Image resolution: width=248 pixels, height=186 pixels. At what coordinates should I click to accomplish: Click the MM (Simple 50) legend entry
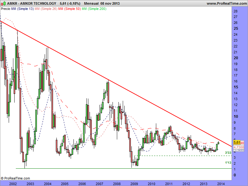69,9
